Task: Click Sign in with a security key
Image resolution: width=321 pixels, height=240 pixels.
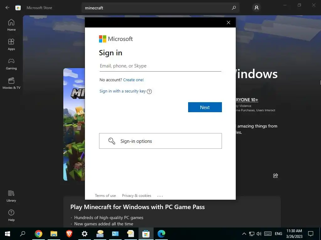Action: (x=123, y=91)
